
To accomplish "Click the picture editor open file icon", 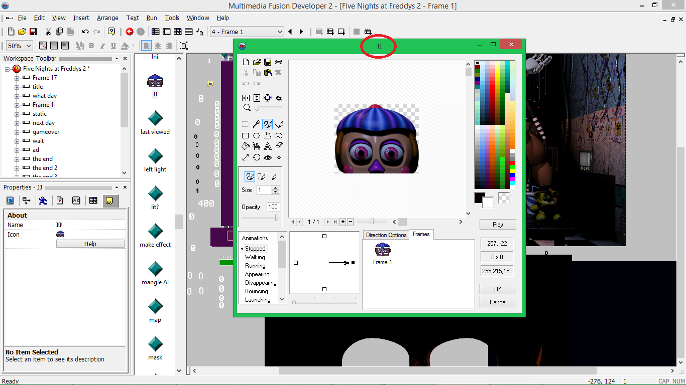I will click(257, 62).
